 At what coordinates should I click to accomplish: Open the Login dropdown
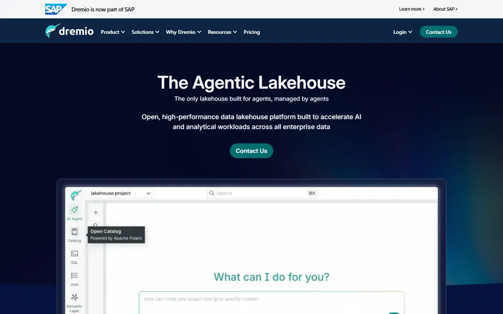point(402,32)
